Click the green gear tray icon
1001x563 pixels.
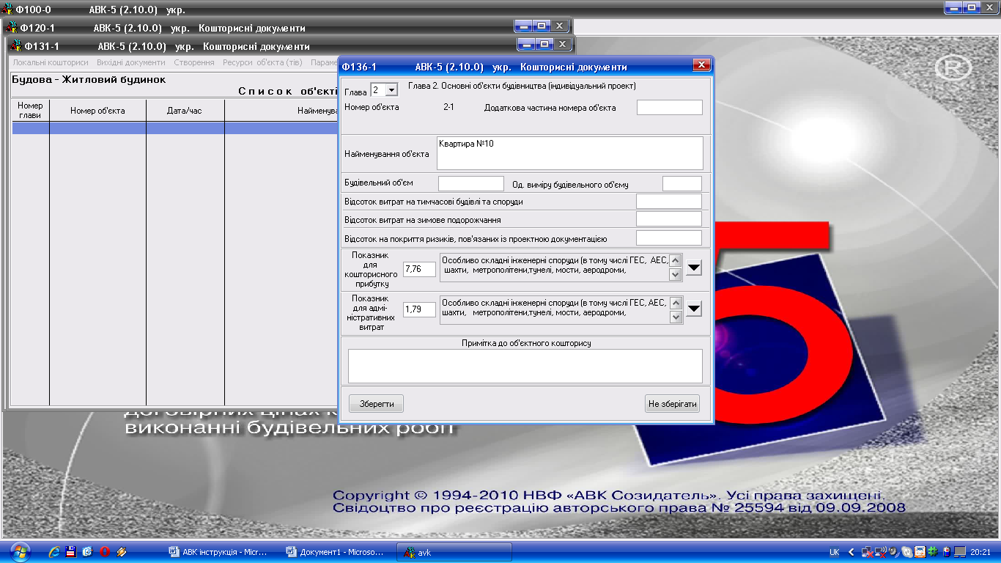(x=933, y=552)
